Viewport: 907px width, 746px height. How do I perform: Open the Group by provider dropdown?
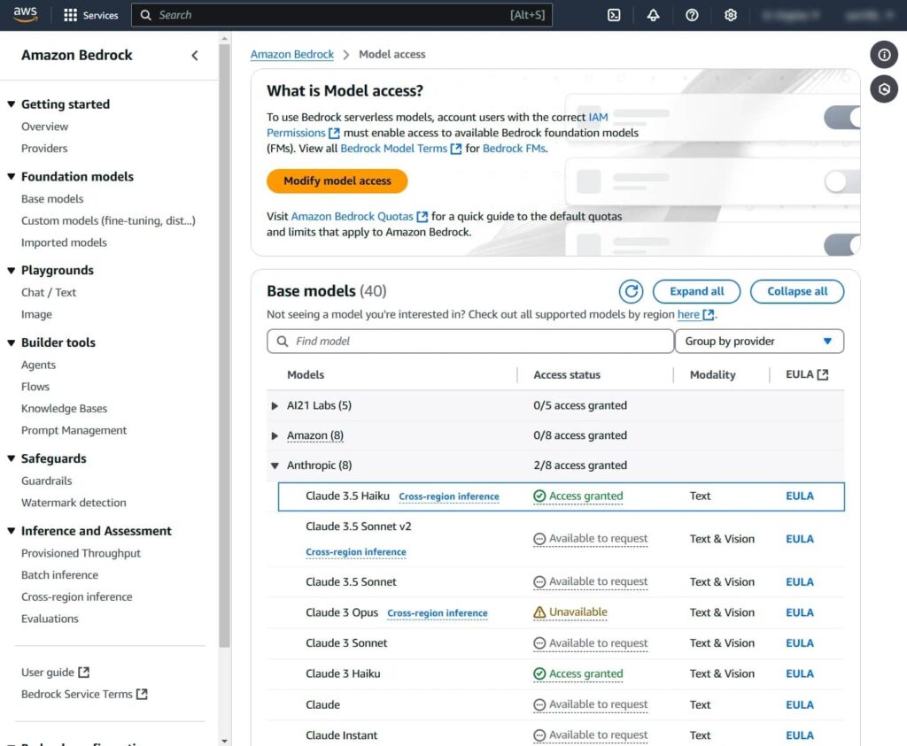pyautogui.click(x=758, y=341)
